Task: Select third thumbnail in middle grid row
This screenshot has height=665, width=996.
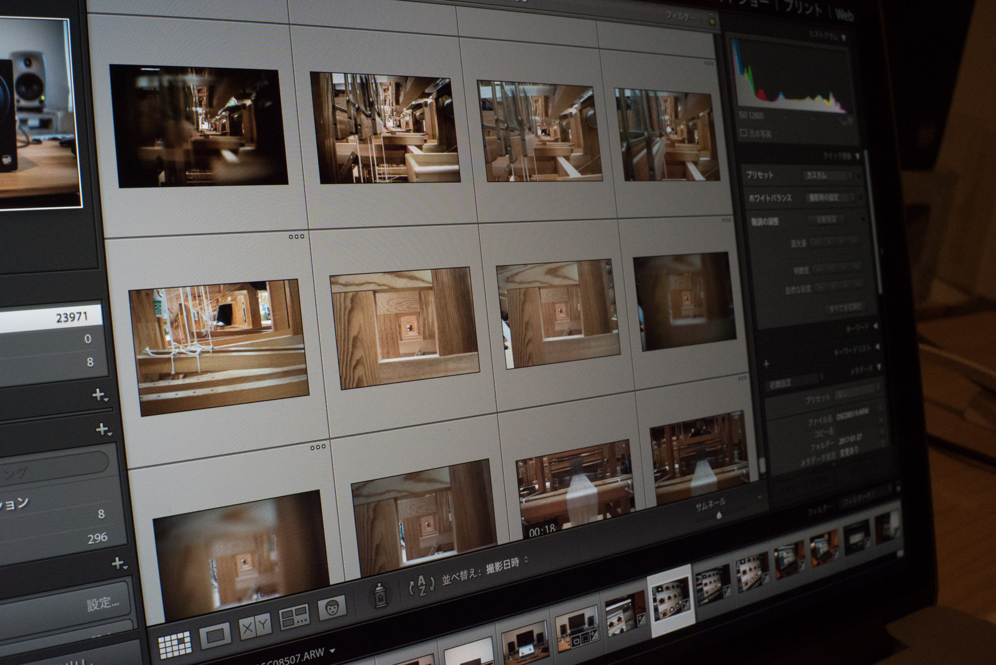Action: [x=558, y=314]
